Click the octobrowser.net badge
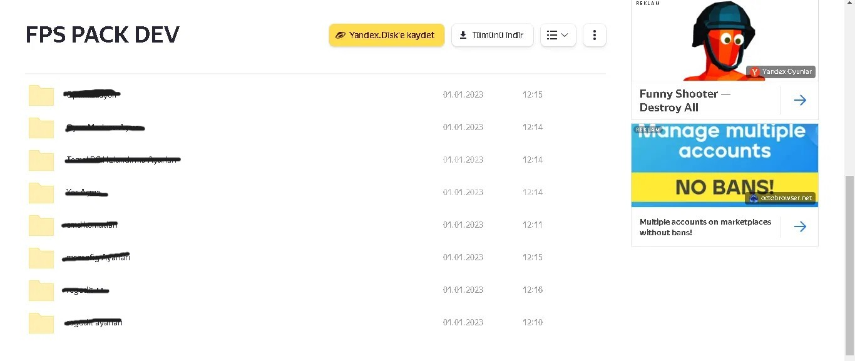The width and height of the screenshot is (855, 361). tap(780, 198)
